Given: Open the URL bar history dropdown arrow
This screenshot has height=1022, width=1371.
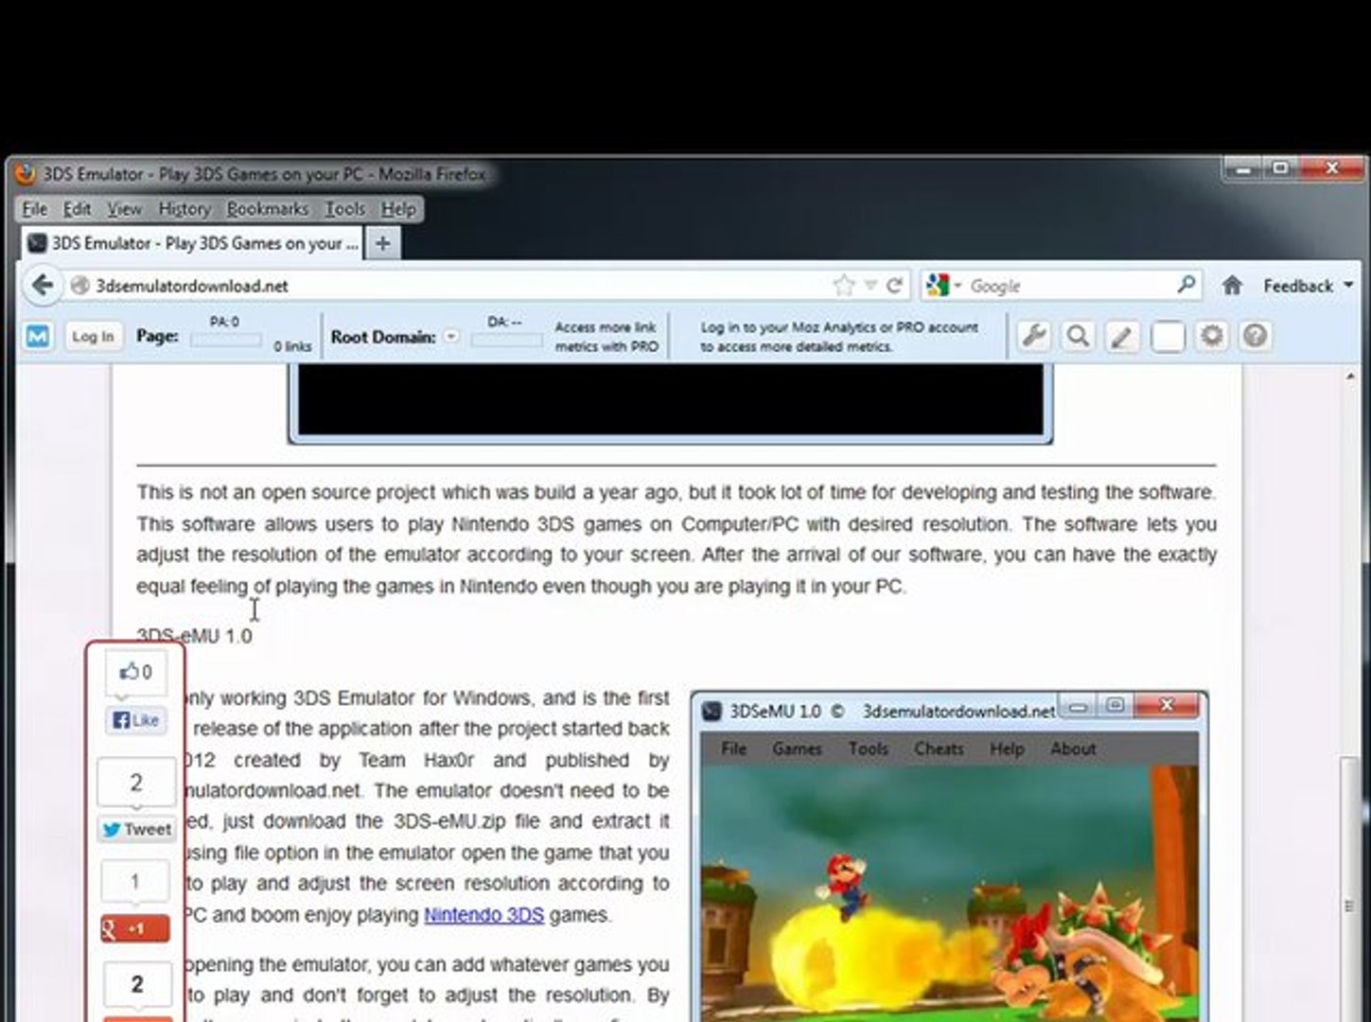Looking at the screenshot, I should pyautogui.click(x=870, y=285).
